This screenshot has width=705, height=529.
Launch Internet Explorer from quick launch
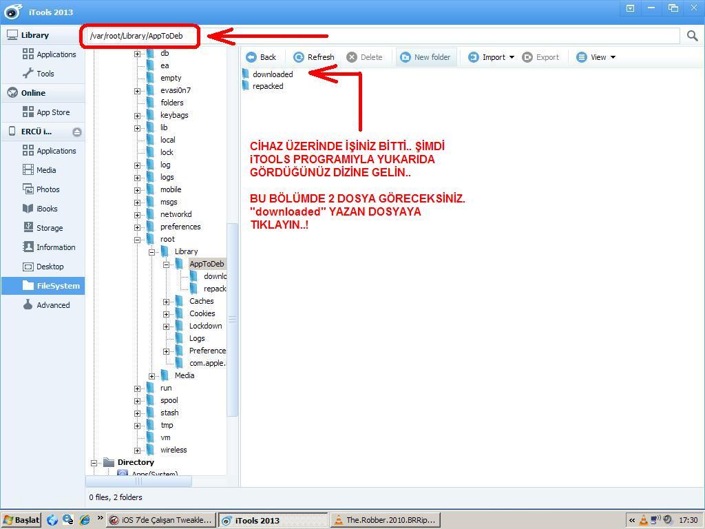(x=84, y=520)
